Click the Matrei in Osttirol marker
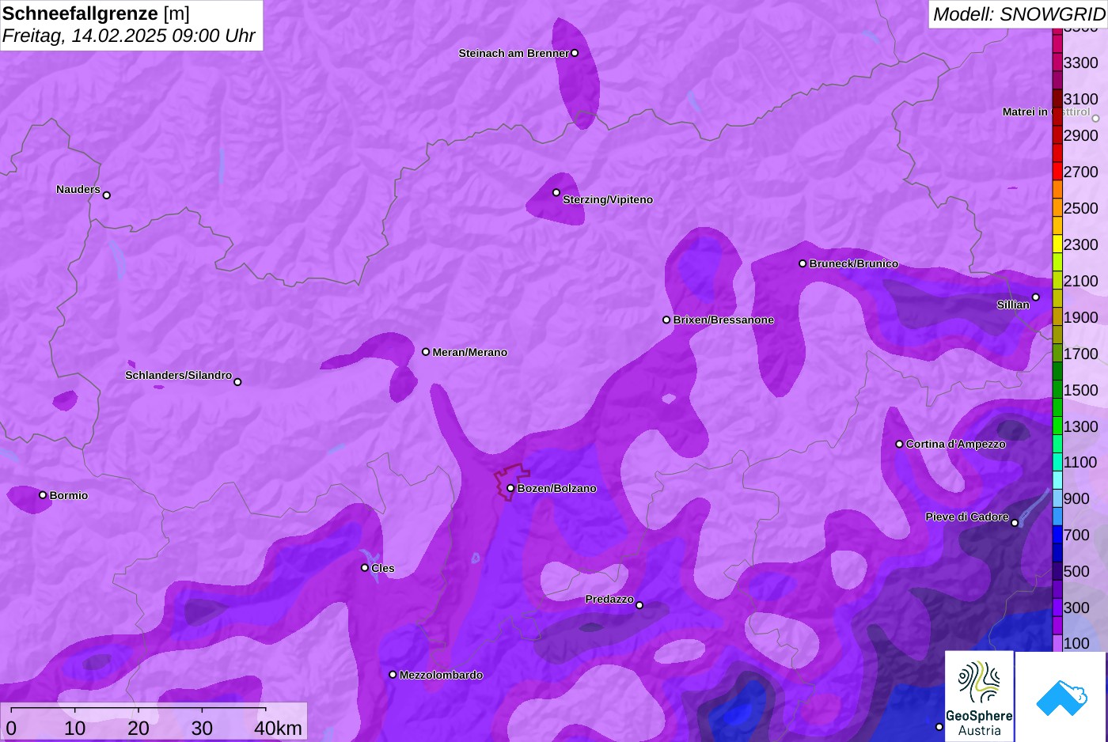Viewport: 1108px width, 742px height. 1096,119
